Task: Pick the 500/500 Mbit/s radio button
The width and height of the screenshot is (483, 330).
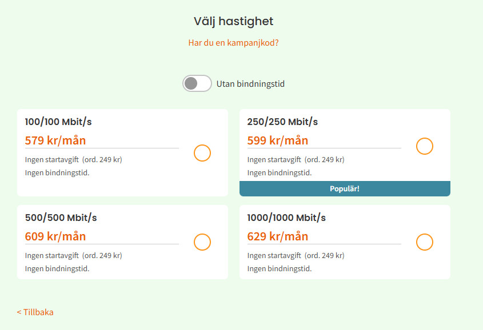Action: coord(202,242)
